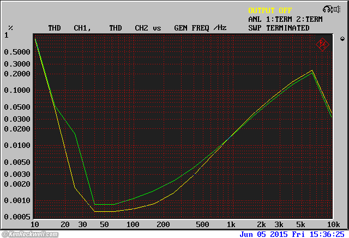Click the GEN FREQ /Hz axis title
This screenshot has height=238, width=349.
click(x=200, y=28)
